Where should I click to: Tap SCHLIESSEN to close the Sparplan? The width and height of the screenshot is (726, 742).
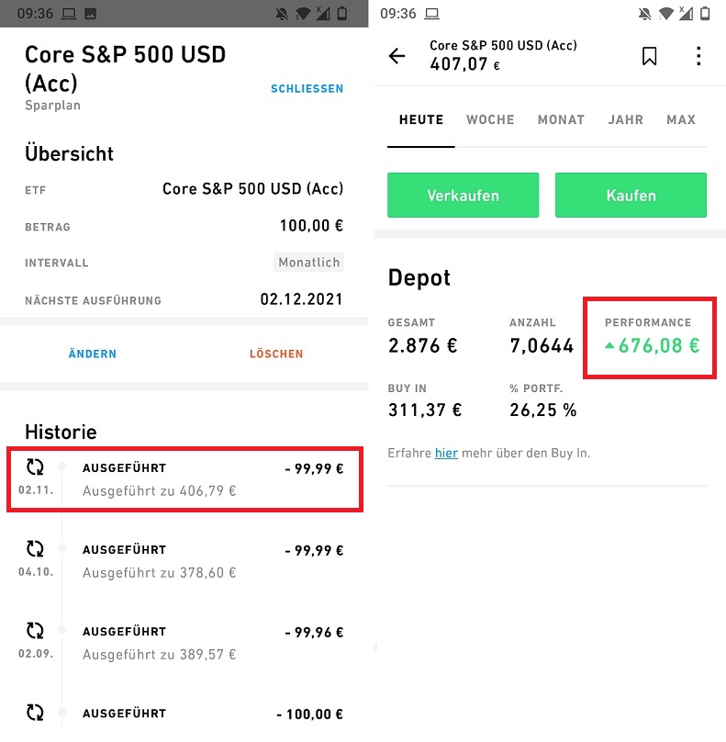307,89
